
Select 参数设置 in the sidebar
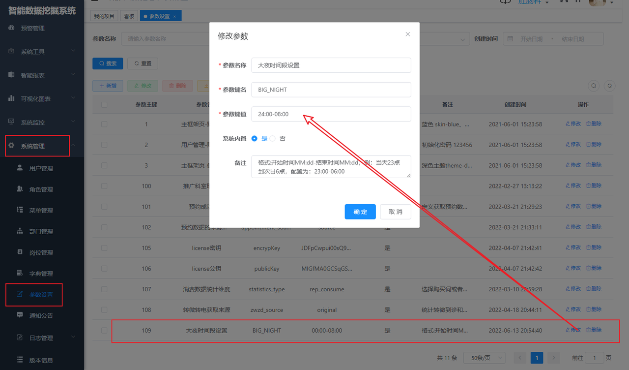42,295
